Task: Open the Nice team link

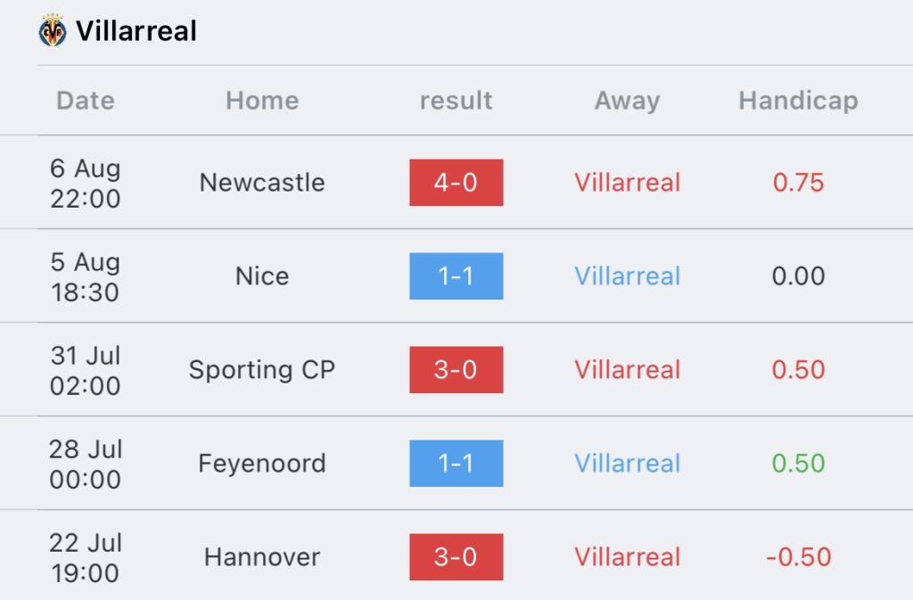Action: click(262, 275)
